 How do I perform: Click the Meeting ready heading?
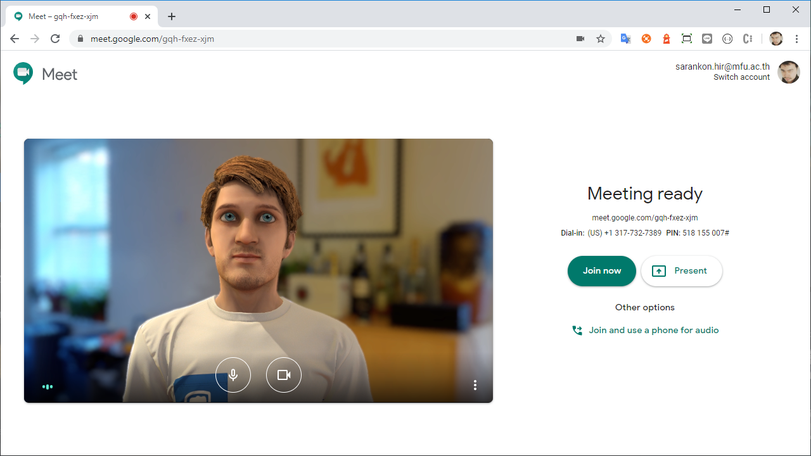click(645, 194)
